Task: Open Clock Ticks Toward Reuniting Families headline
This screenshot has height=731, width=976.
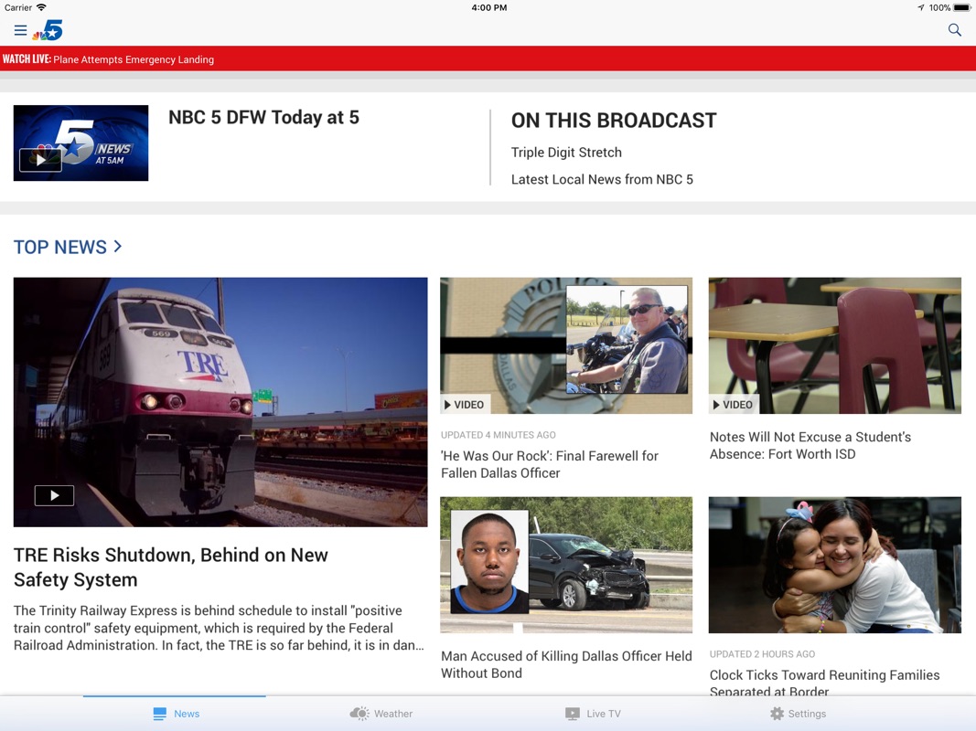Action: point(825,683)
